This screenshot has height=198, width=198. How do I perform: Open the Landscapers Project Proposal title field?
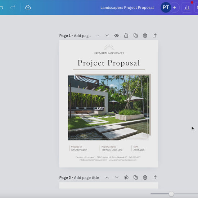127,8
